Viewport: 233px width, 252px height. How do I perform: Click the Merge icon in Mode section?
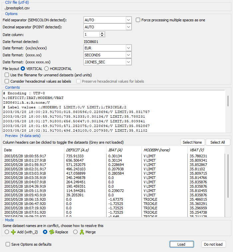[x=82, y=232]
